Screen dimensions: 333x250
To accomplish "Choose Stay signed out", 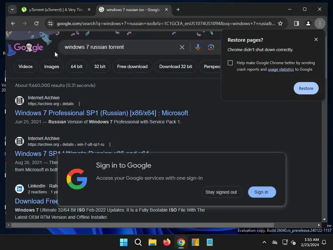I will [x=221, y=192].
